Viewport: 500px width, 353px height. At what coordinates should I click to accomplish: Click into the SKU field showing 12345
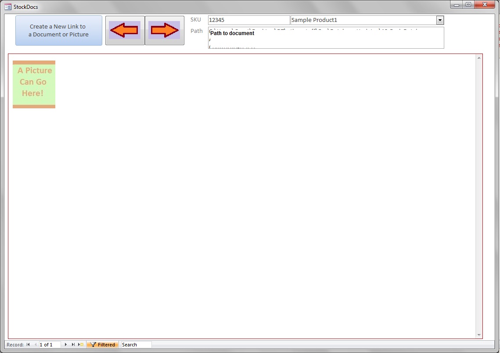pyautogui.click(x=248, y=20)
